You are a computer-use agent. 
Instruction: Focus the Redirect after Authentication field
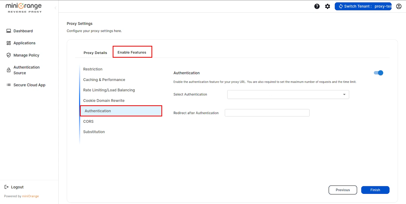pos(267,113)
